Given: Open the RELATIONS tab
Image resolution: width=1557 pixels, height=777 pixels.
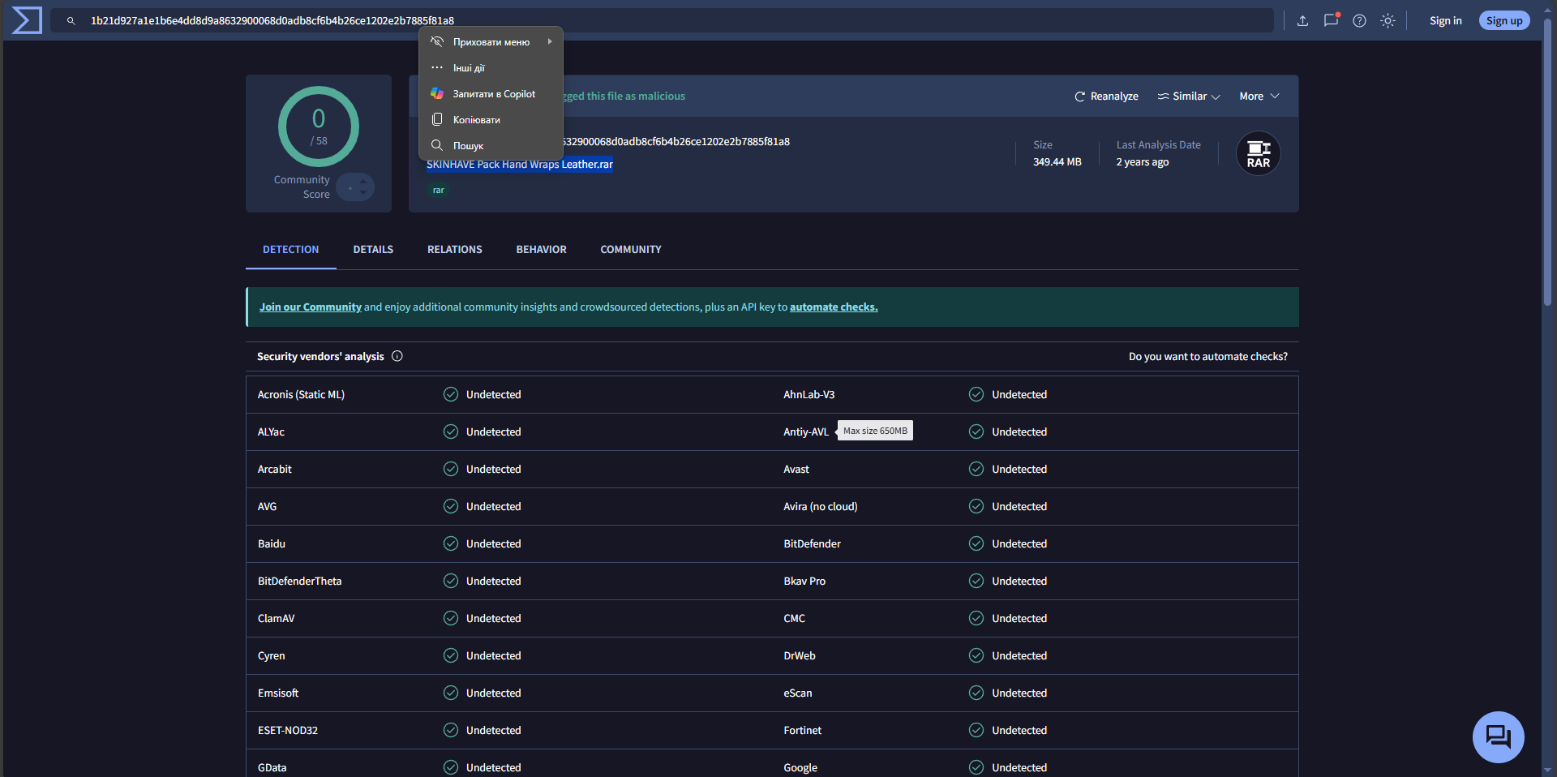Looking at the screenshot, I should pyautogui.click(x=454, y=250).
